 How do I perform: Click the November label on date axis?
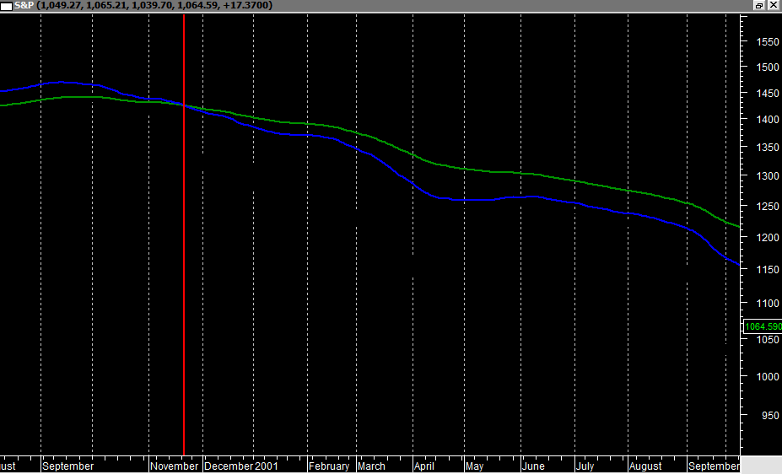click(x=174, y=466)
